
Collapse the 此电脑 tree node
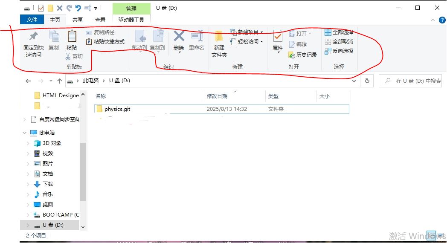(24, 133)
